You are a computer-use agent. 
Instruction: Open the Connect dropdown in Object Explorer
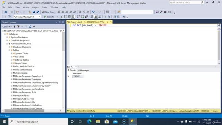pyautogui.click(x=7, y=27)
